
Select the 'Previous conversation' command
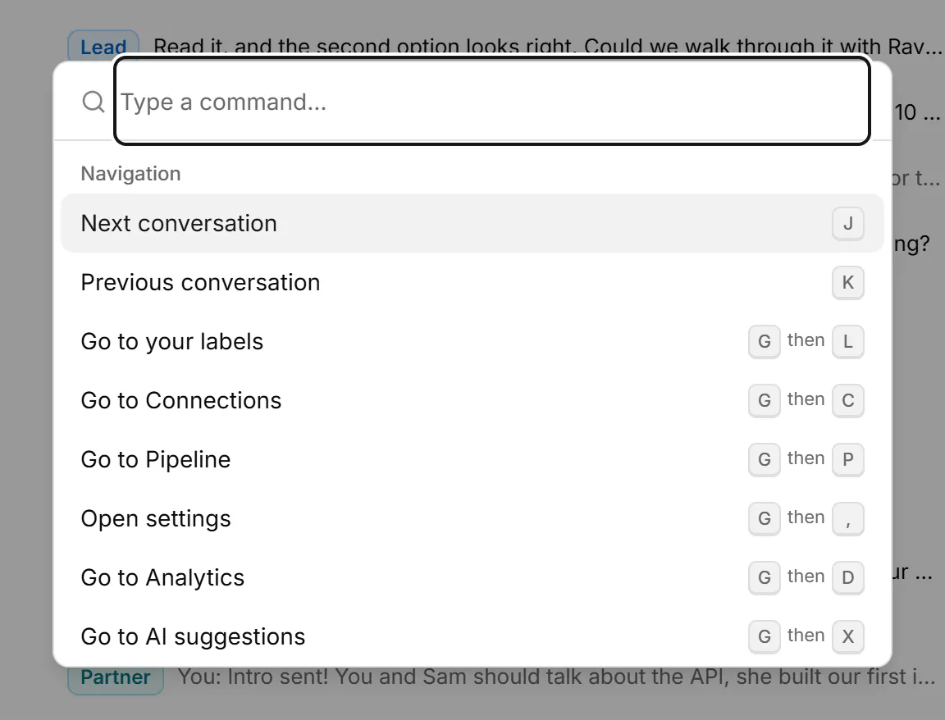[x=472, y=282]
